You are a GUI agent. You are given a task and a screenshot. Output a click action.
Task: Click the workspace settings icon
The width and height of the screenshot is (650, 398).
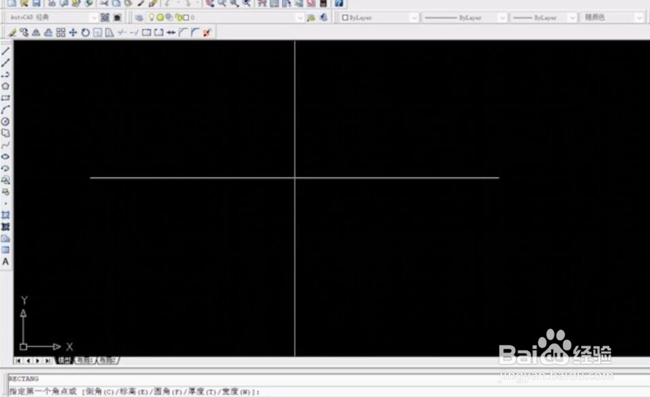pos(105,18)
